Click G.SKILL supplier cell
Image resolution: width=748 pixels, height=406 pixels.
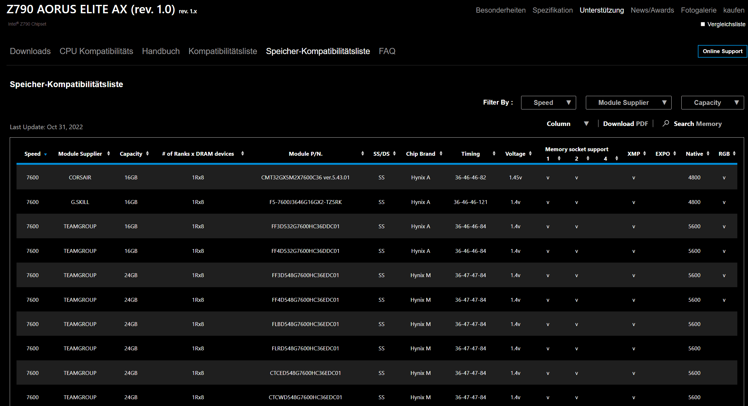pyautogui.click(x=80, y=202)
